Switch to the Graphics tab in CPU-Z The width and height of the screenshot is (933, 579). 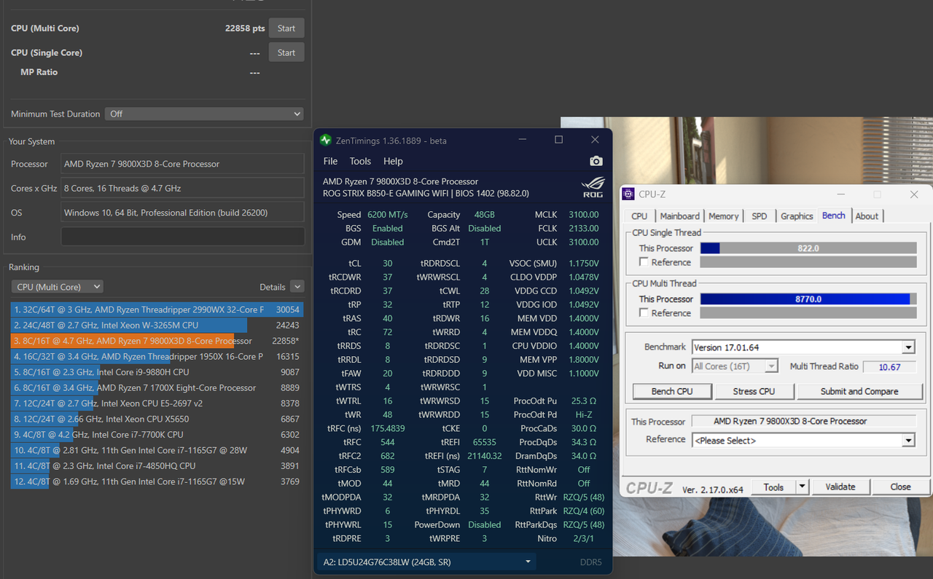click(x=797, y=216)
